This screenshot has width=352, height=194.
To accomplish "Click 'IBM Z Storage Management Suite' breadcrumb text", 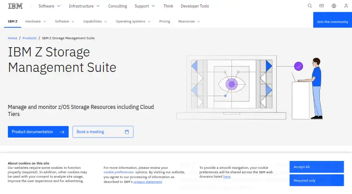I will click(x=68, y=38).
